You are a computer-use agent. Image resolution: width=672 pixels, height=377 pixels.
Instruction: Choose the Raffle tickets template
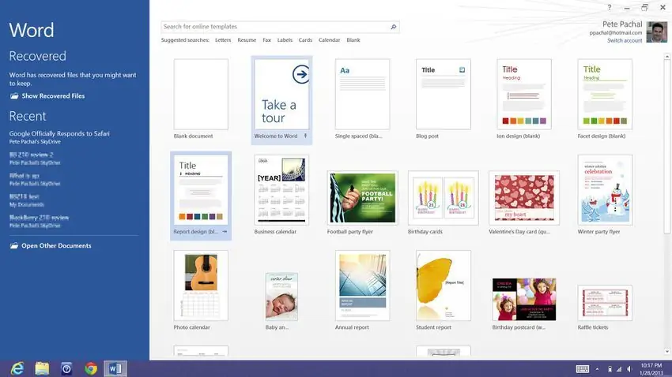(x=605, y=303)
